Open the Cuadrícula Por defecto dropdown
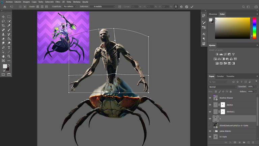The image size is (259, 146). click(70, 7)
